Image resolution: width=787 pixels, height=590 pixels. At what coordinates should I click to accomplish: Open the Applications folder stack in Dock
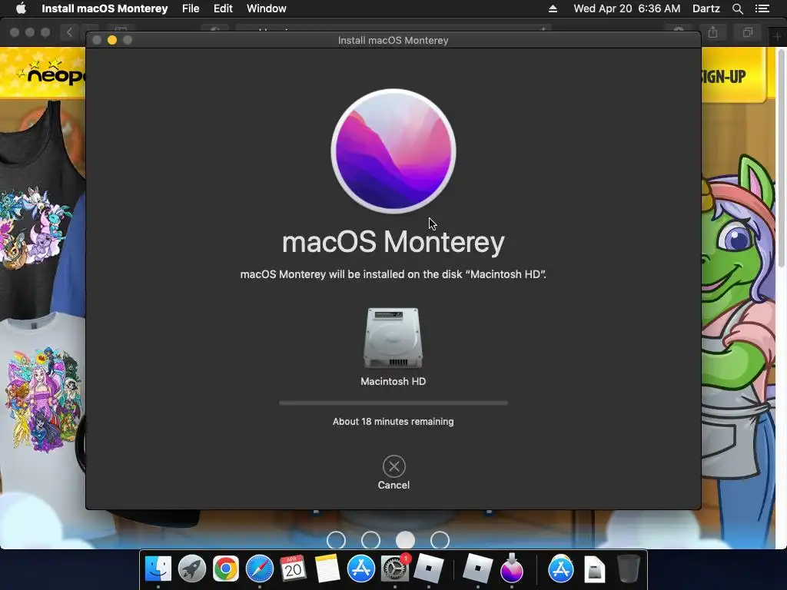[560, 568]
